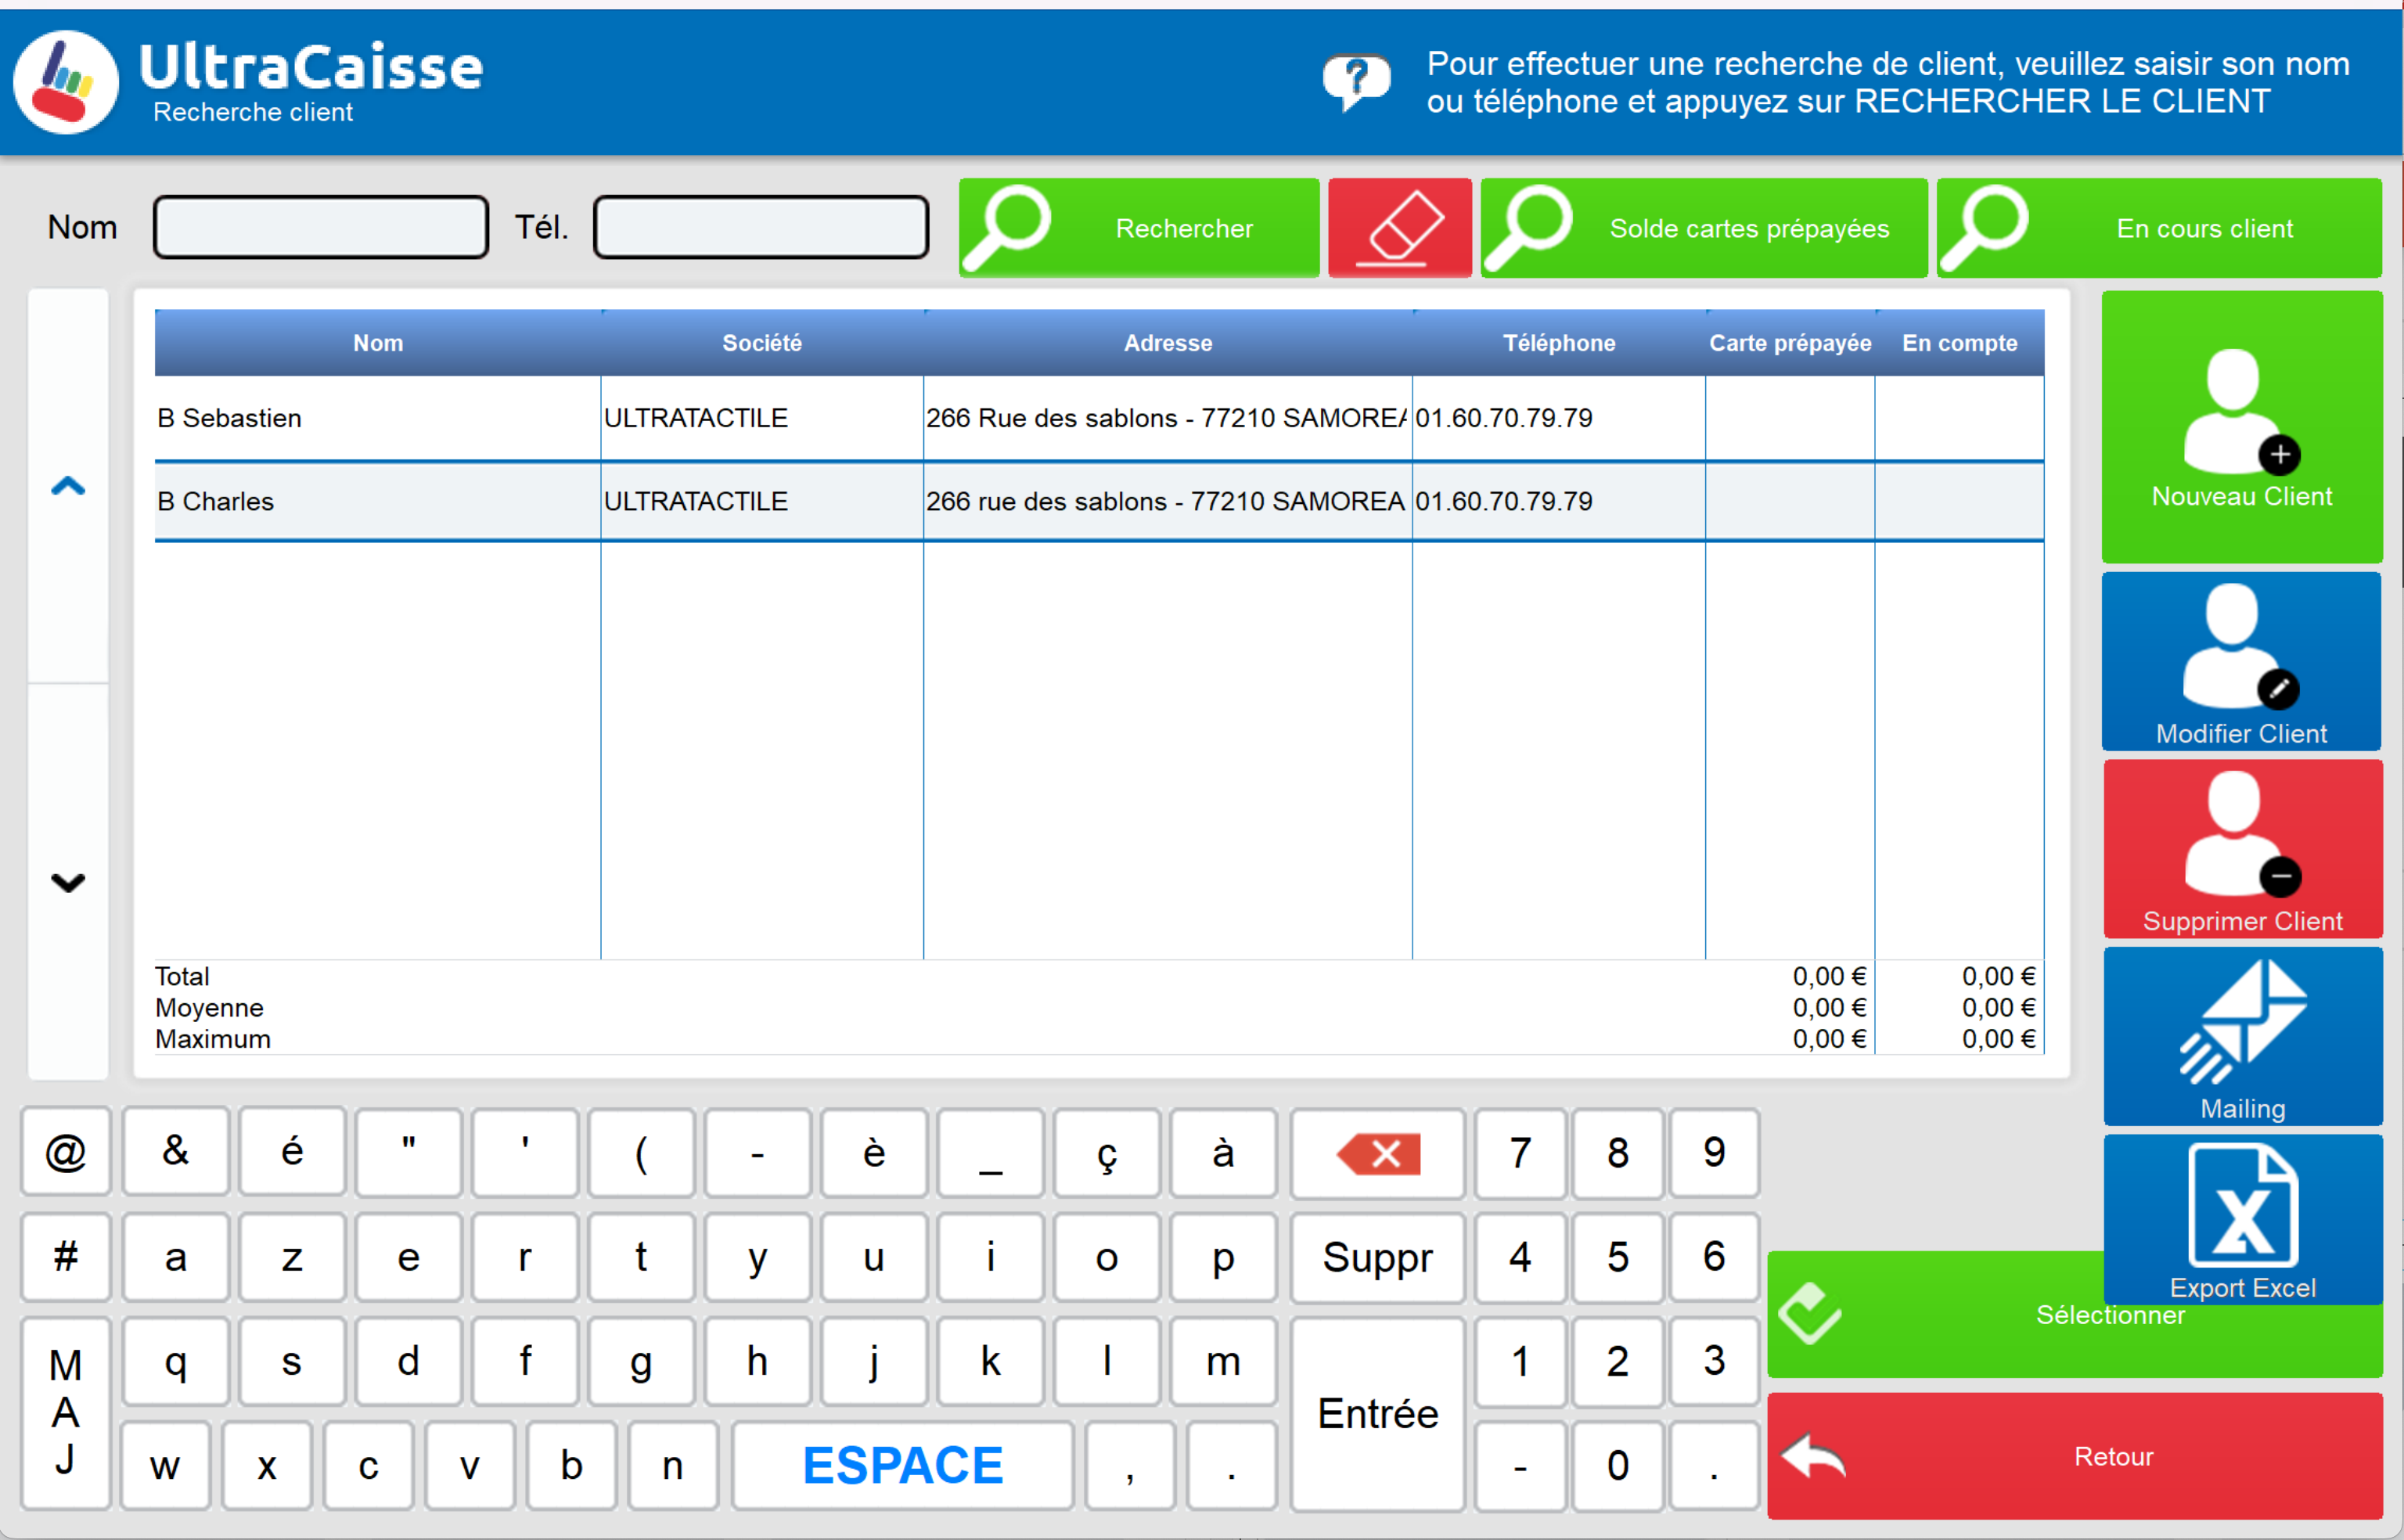
Task: Click the green Rechercher button
Action: click(x=1139, y=228)
